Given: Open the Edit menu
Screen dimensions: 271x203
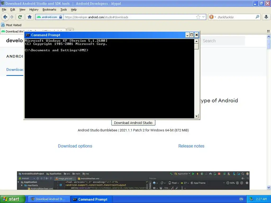Looking at the screenshot, I should (13, 10).
